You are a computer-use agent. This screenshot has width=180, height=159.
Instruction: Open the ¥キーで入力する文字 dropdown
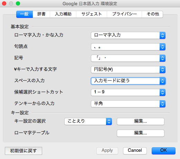pyautogui.click(x=128, y=69)
